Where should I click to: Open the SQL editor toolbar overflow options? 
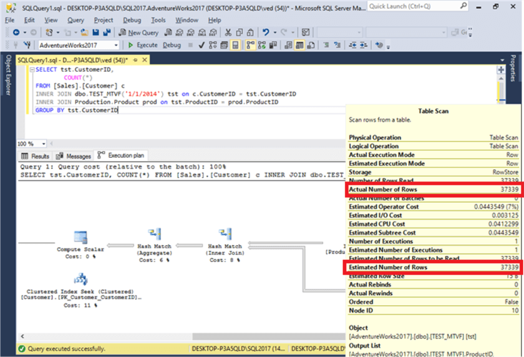click(x=388, y=46)
